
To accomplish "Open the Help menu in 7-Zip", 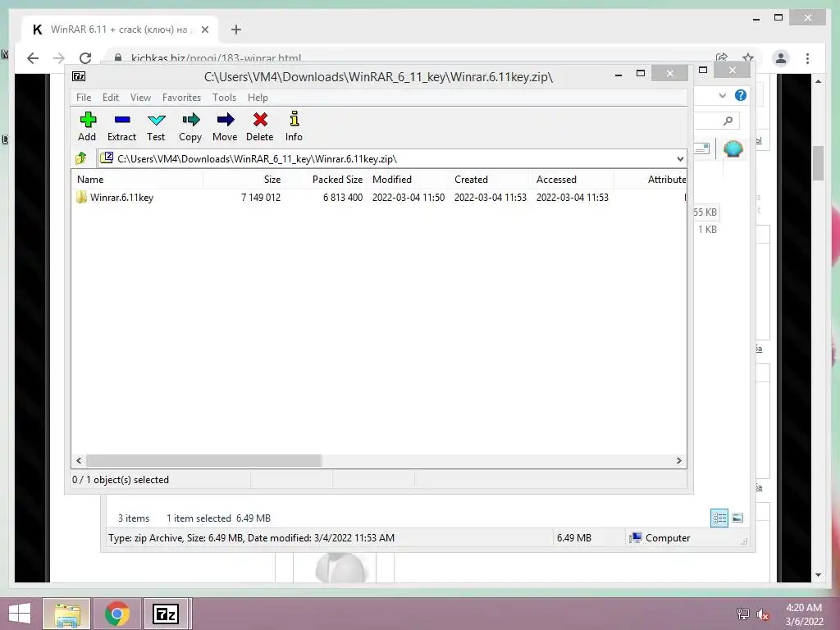I will pos(258,98).
